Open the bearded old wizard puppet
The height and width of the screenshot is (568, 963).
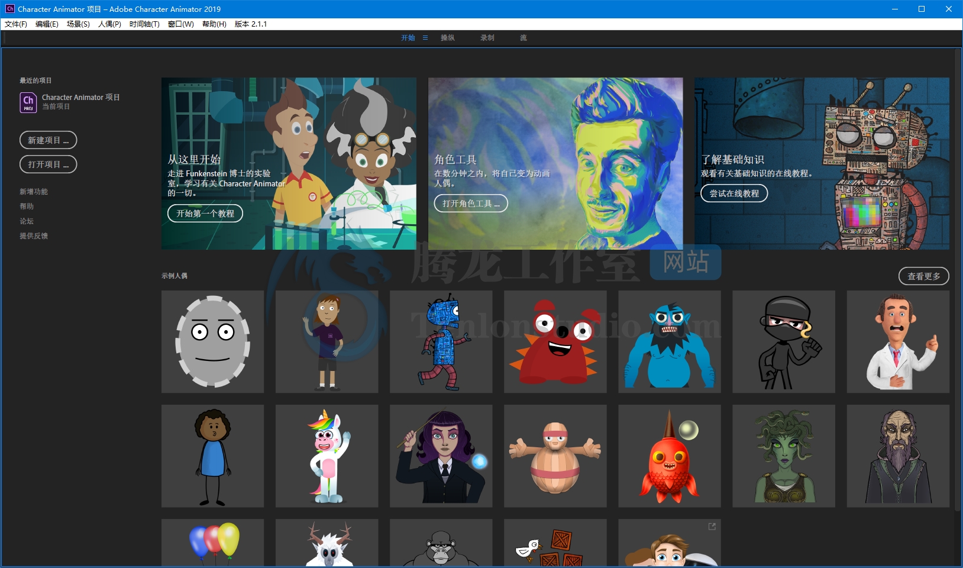click(898, 456)
